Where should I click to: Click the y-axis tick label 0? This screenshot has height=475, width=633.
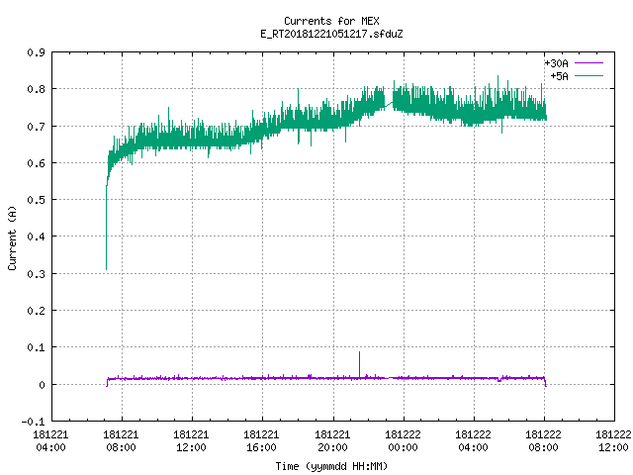[x=42, y=385]
